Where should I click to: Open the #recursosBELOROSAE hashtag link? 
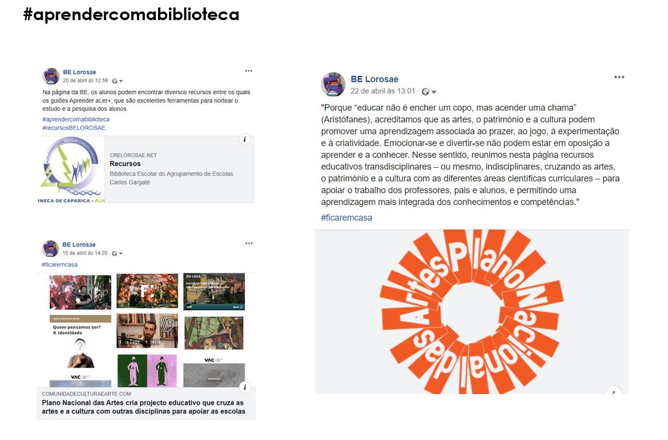point(74,128)
